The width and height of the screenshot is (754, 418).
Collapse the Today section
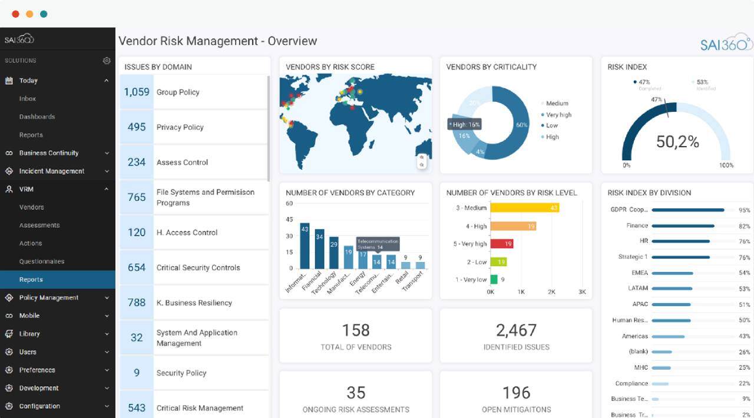107,80
